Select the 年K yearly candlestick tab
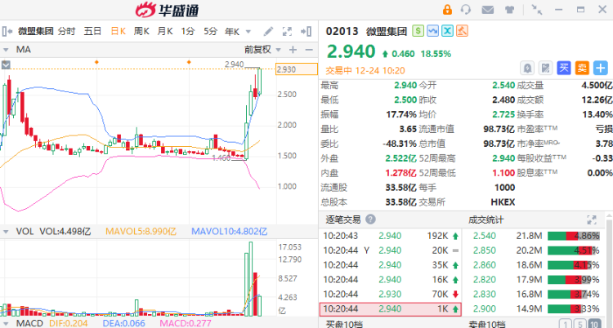The width and height of the screenshot is (613, 328). click(x=232, y=32)
